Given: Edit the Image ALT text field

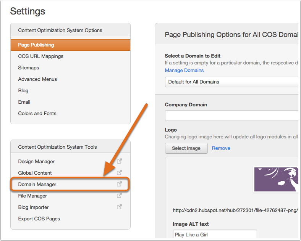Looking at the screenshot, I should click(x=215, y=235).
